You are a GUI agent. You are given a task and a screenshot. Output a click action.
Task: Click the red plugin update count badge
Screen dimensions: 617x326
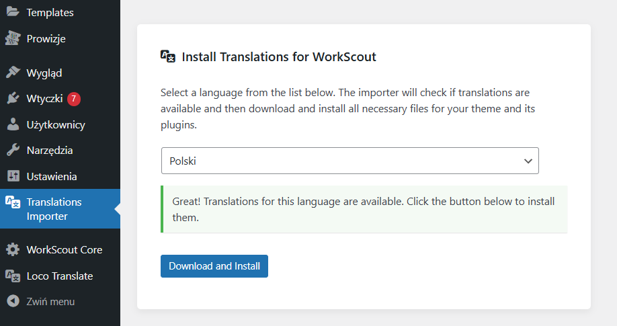pos(74,99)
